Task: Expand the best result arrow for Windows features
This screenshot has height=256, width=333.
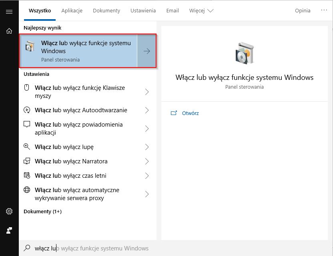Action: point(146,51)
